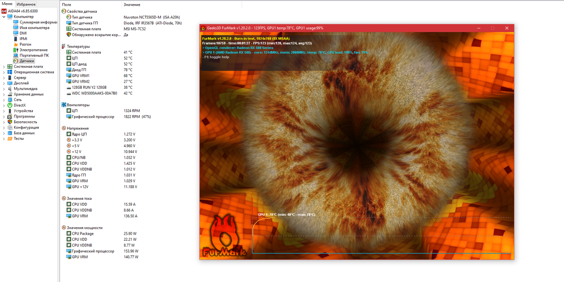Select the Напряжения group icon
Screen dimensions: 564x282
(64, 128)
